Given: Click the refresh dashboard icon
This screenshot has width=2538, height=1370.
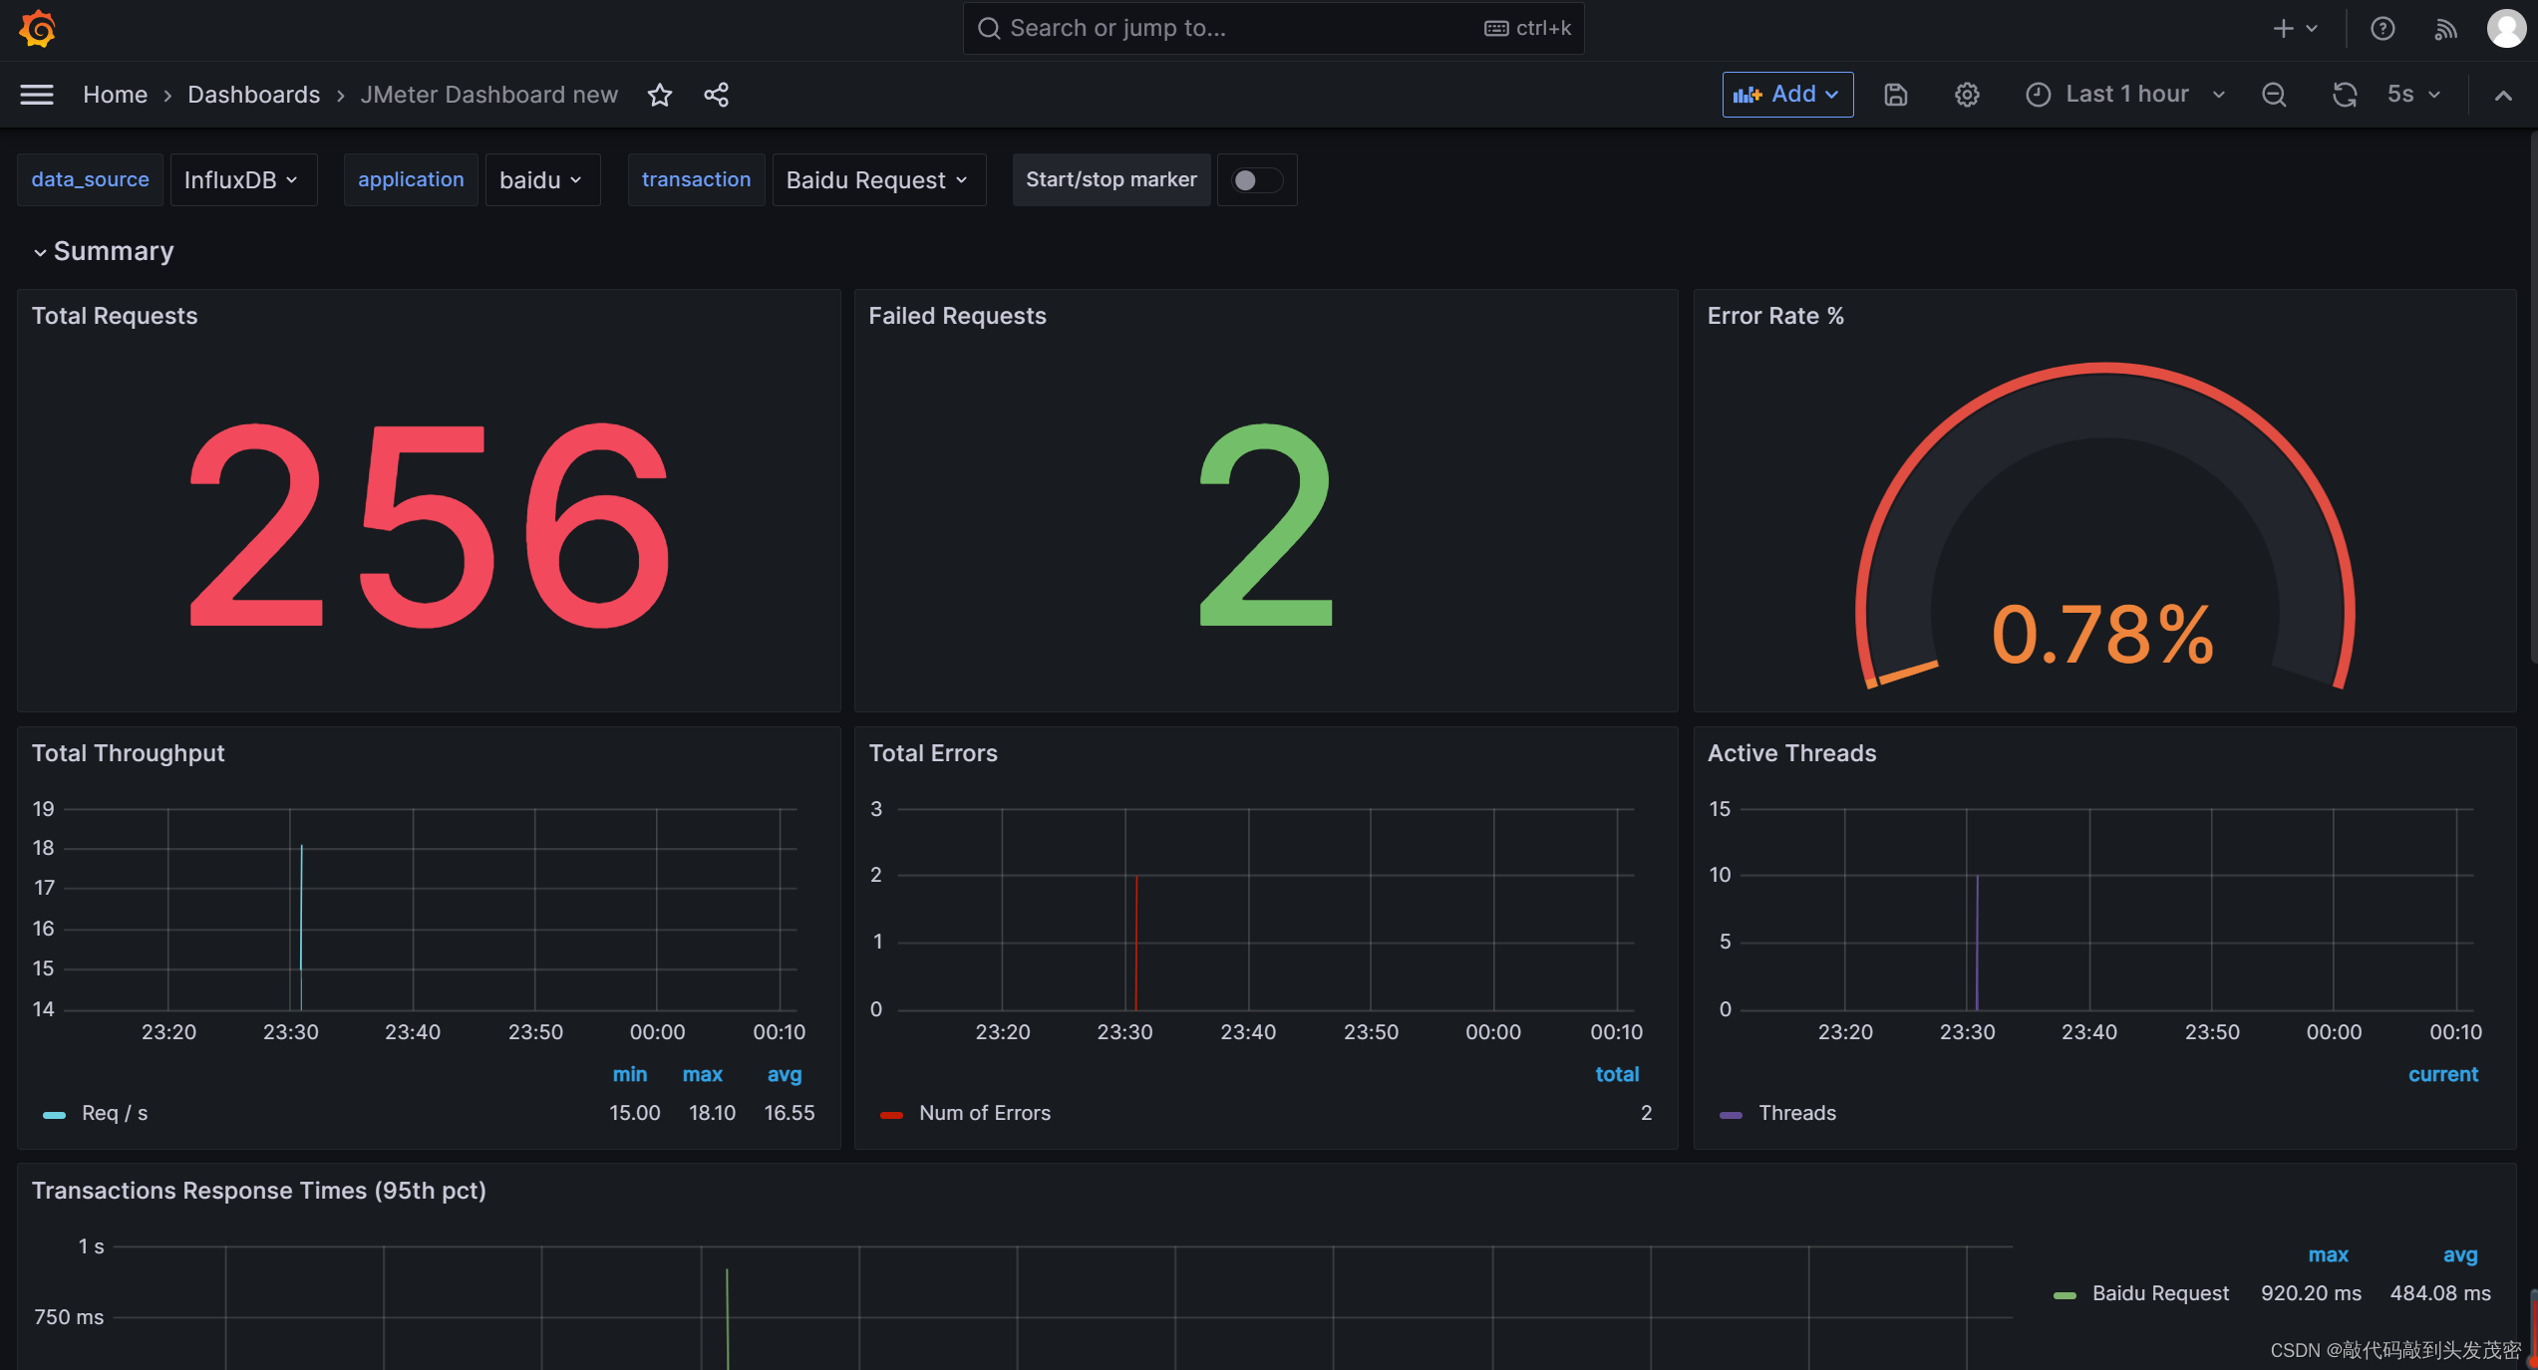Looking at the screenshot, I should pos(2344,95).
